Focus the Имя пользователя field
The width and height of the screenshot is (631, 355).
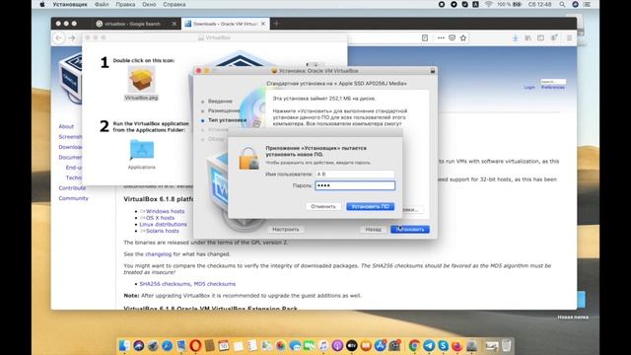355,174
